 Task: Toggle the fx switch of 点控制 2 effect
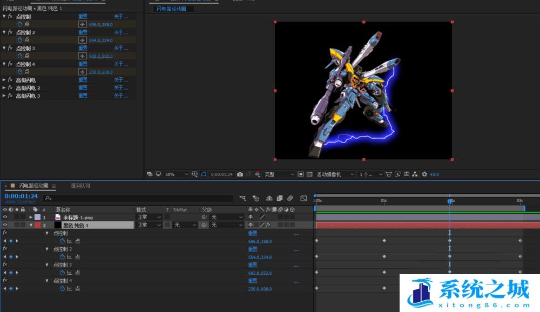click(x=10, y=32)
